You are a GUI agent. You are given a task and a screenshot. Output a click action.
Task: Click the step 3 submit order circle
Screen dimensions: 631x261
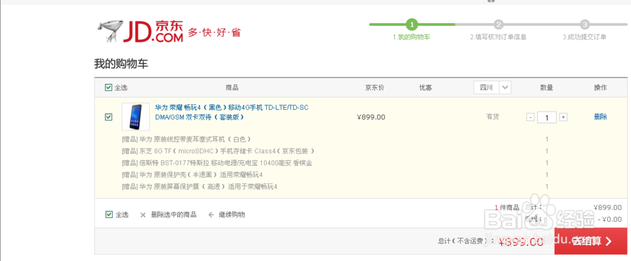click(585, 25)
